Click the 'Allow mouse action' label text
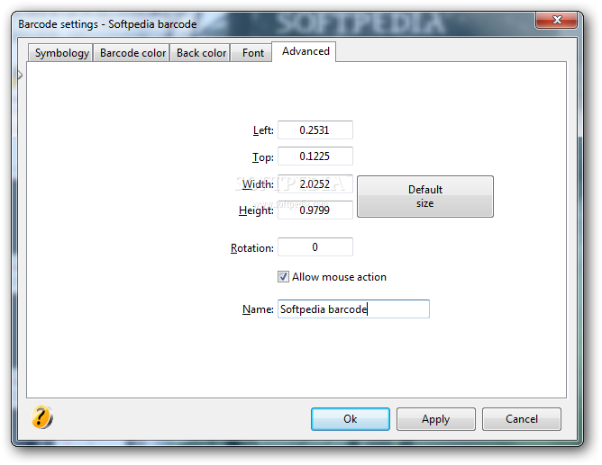 pyautogui.click(x=339, y=277)
